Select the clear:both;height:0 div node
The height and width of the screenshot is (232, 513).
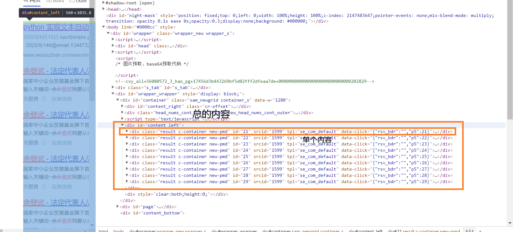(176, 194)
